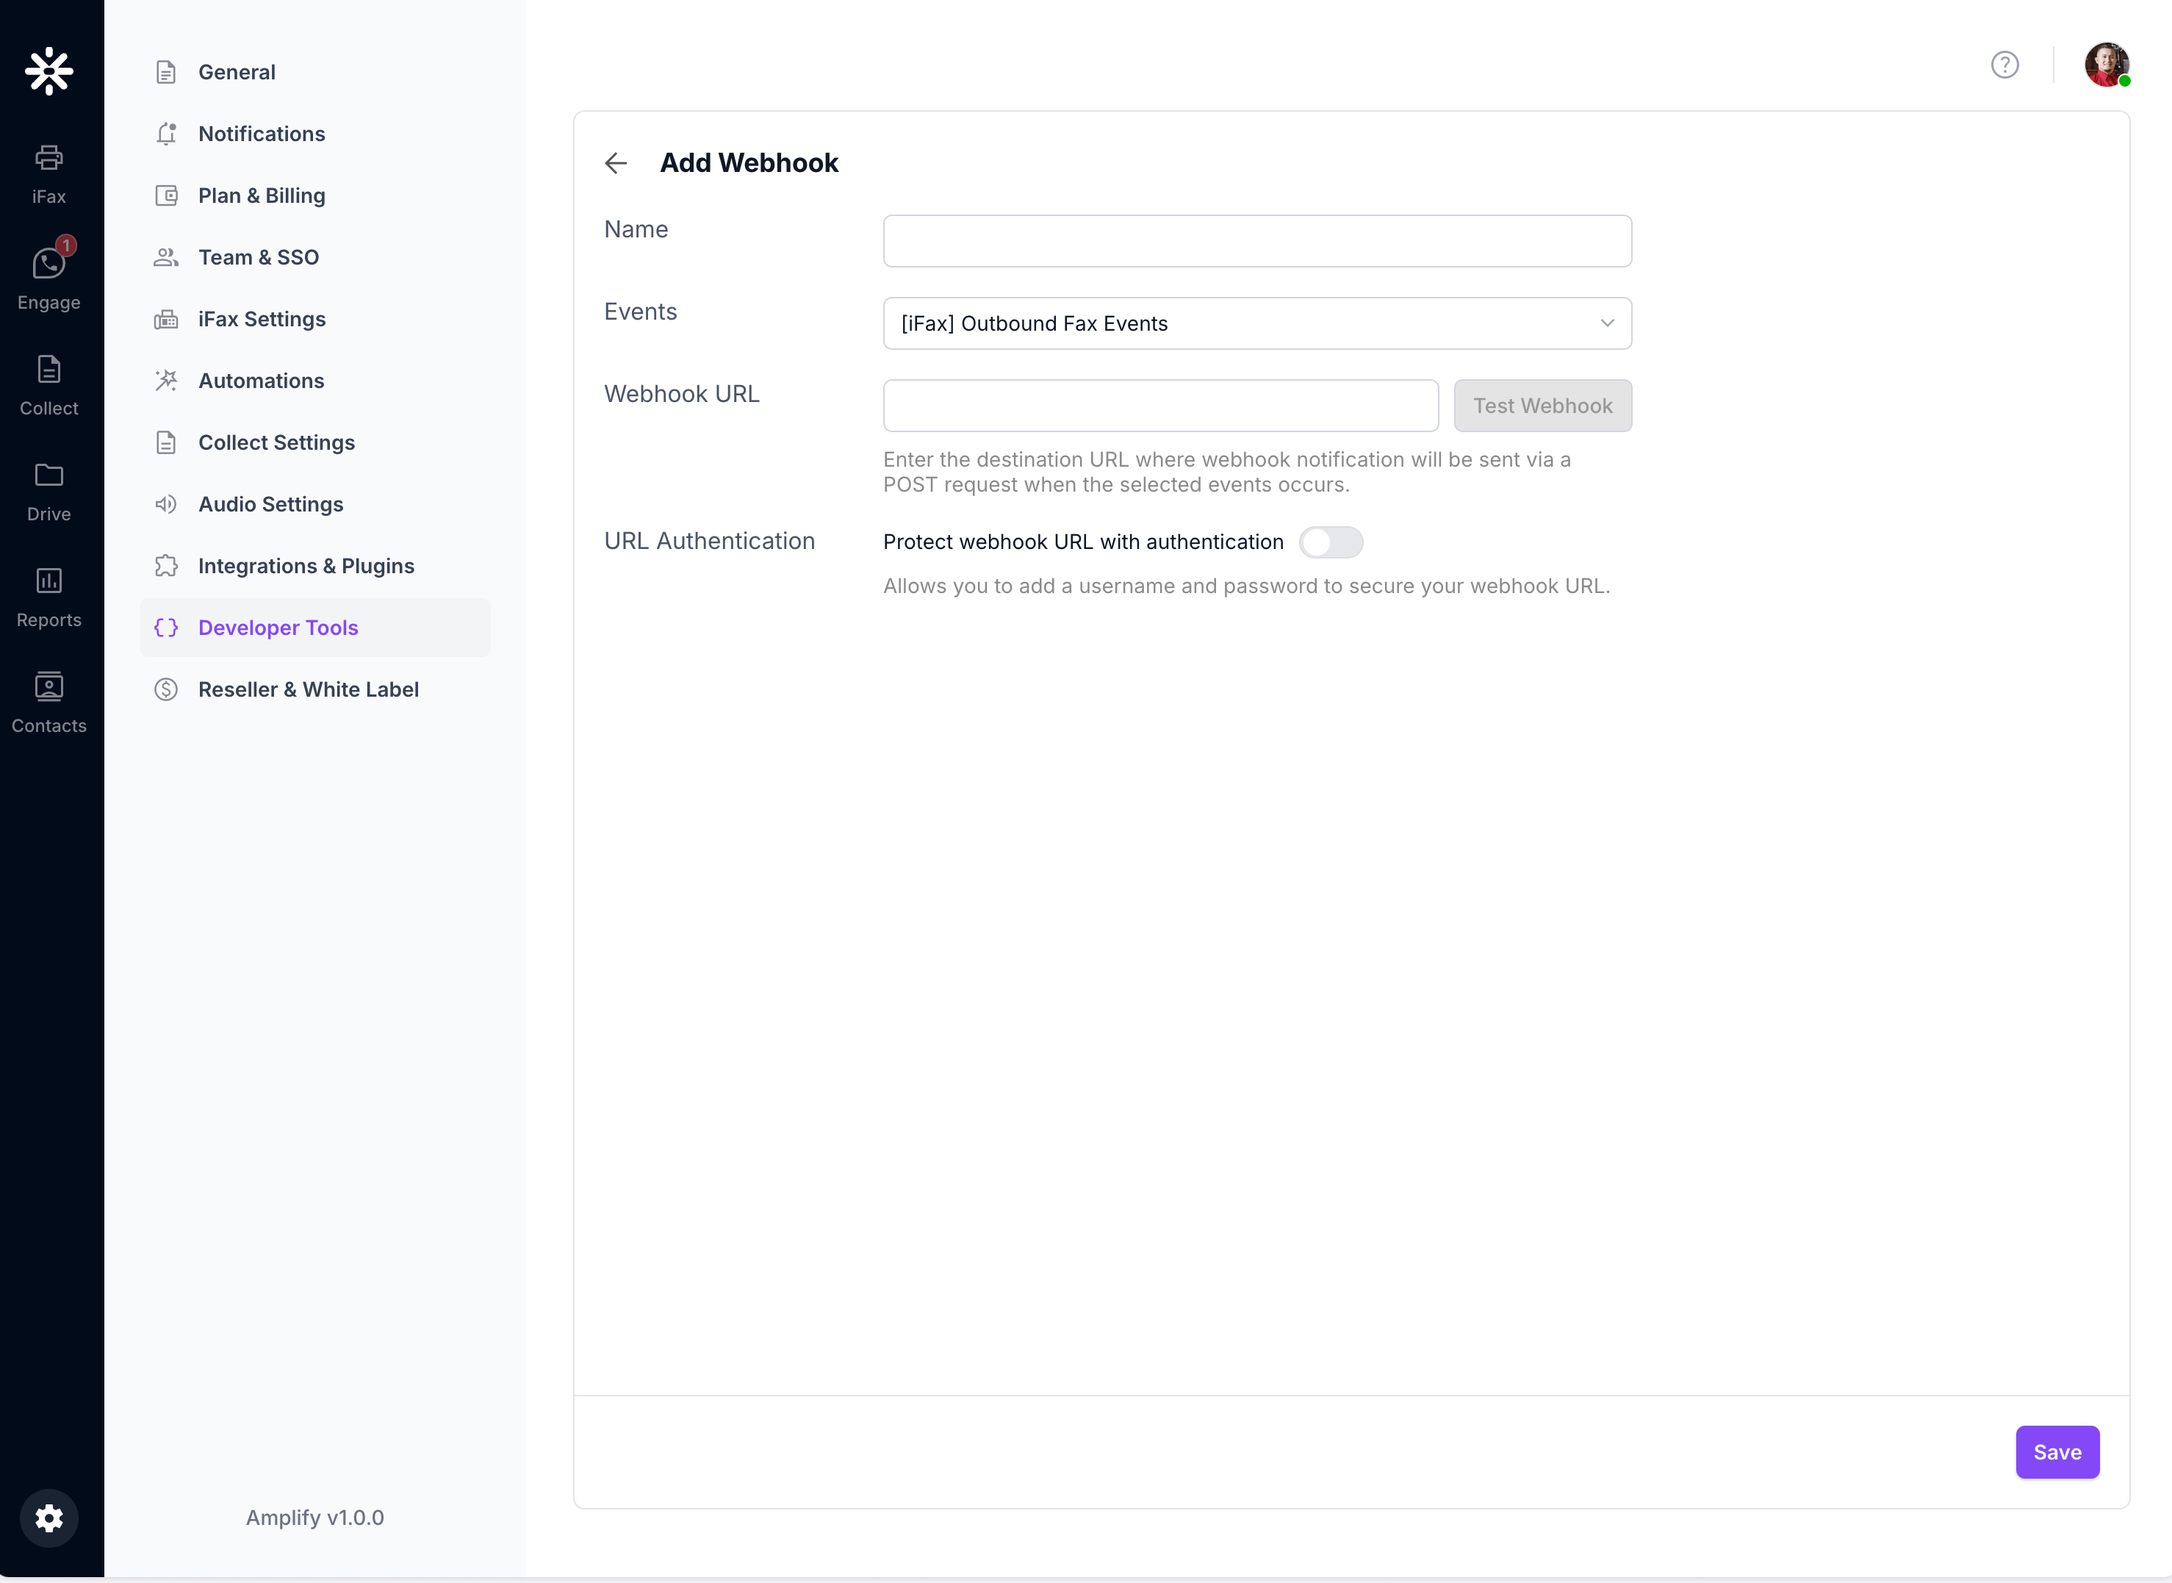Click the Reports label in sidebar
The image size is (2172, 1583).
pos(49,620)
